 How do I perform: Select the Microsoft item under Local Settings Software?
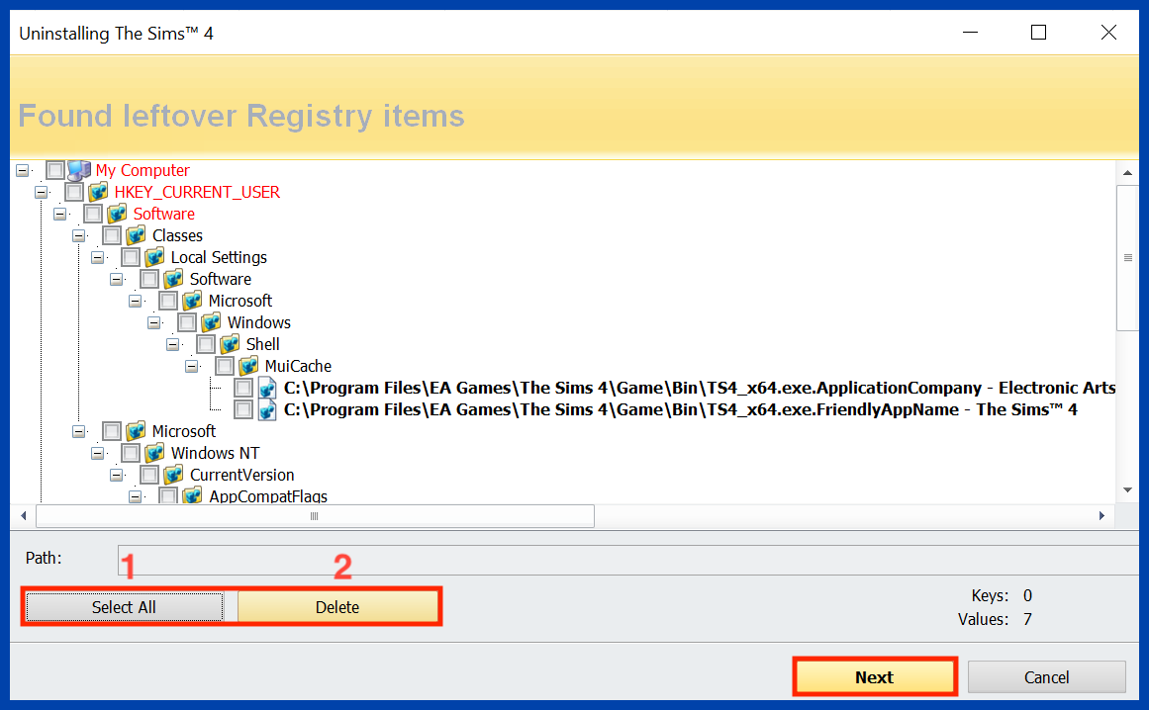239,301
